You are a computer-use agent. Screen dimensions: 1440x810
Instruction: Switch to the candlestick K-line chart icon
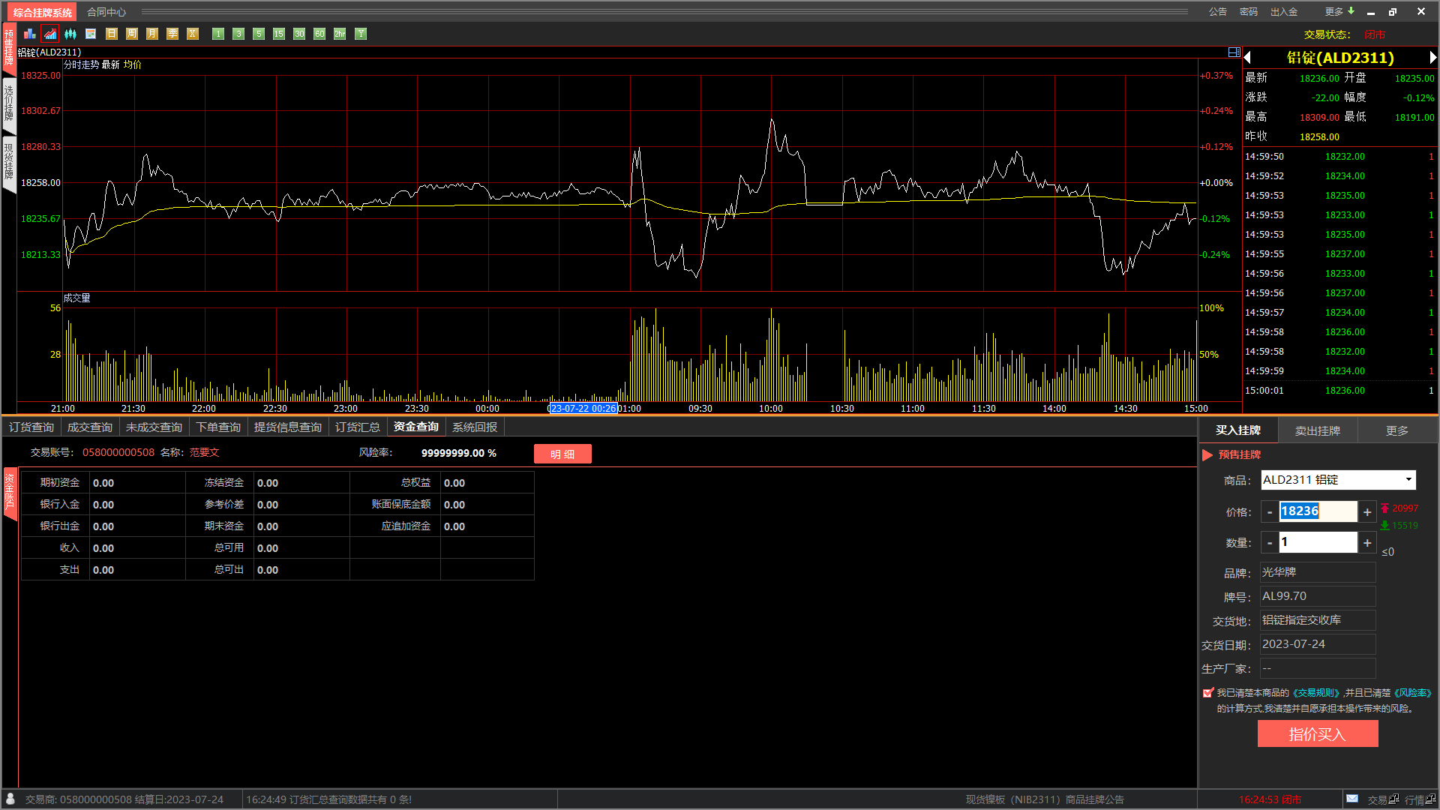[70, 34]
